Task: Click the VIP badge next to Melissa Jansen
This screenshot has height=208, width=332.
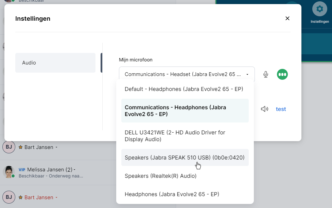Action: [22, 170]
